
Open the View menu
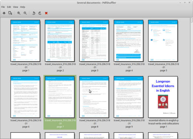16,7
